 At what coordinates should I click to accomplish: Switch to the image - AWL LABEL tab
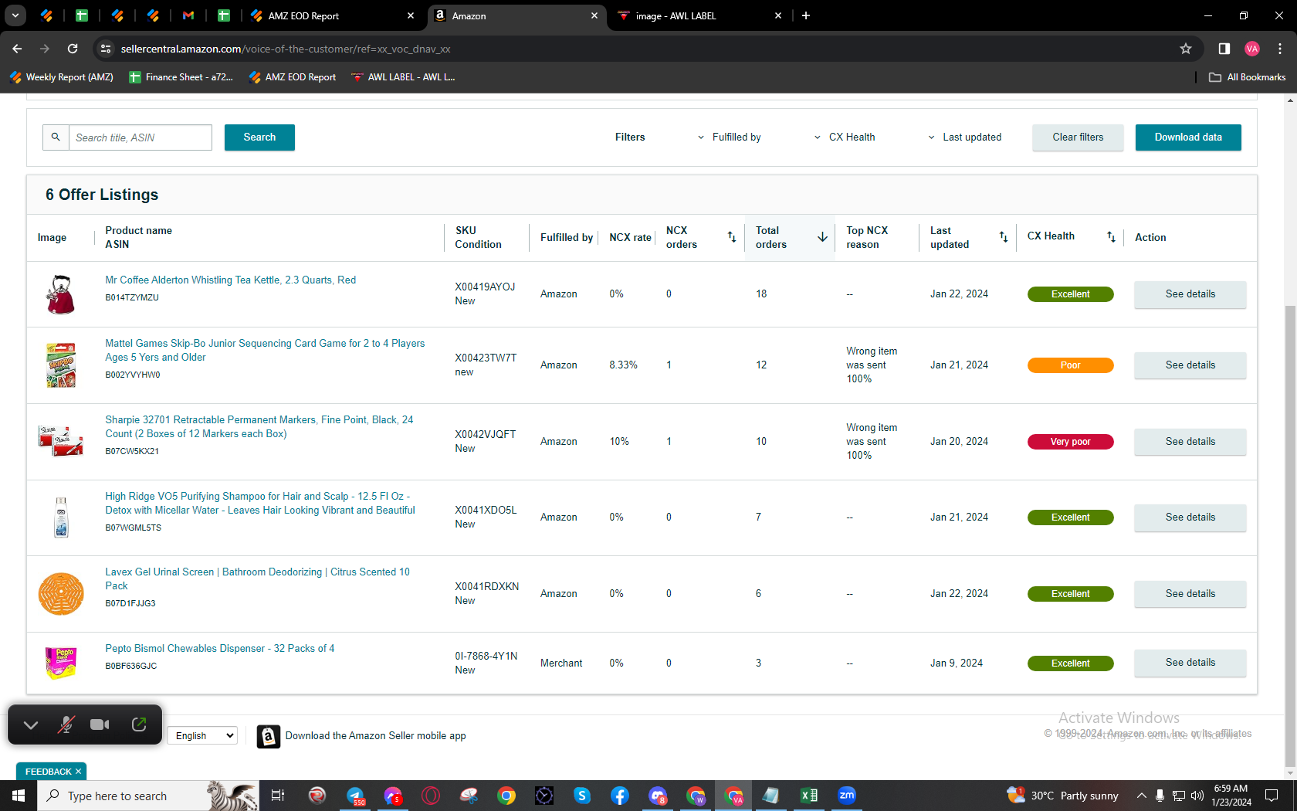[x=699, y=15]
